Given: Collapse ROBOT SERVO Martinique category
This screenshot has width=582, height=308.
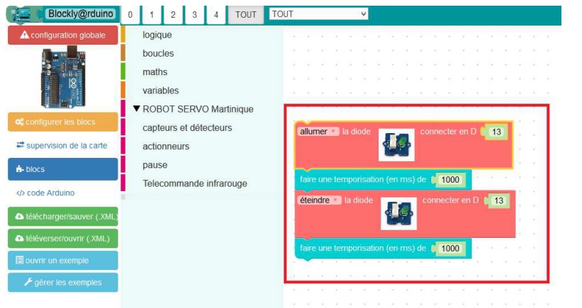Looking at the screenshot, I should [138, 109].
